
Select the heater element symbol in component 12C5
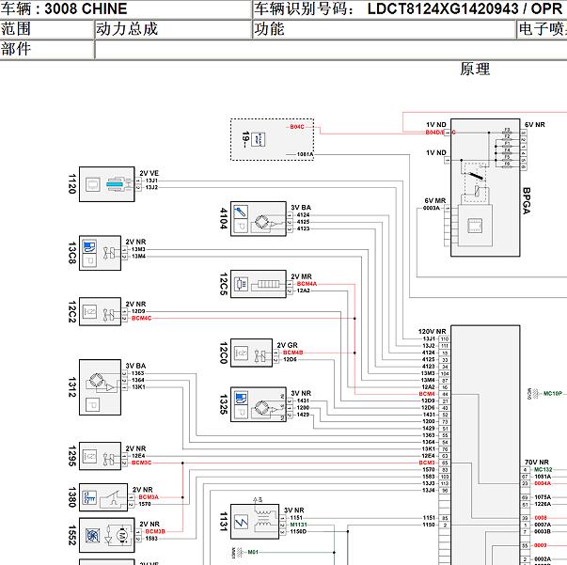point(268,285)
